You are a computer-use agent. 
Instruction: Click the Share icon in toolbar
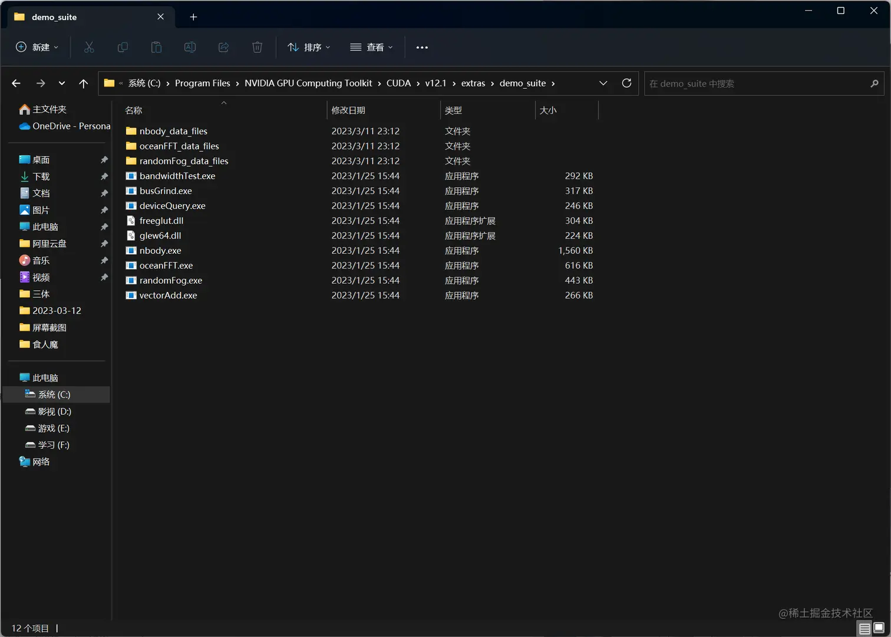pyautogui.click(x=223, y=47)
